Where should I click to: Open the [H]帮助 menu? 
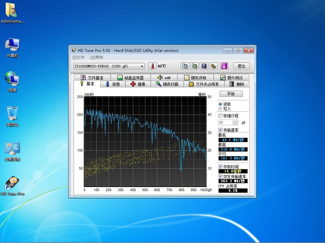pyautogui.click(x=96, y=57)
